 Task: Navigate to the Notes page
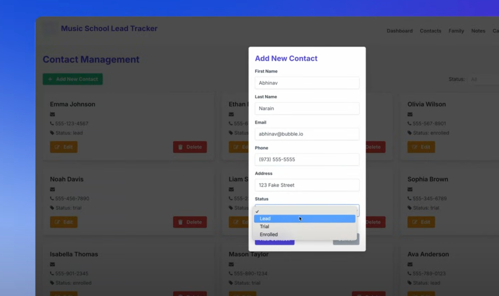478,31
